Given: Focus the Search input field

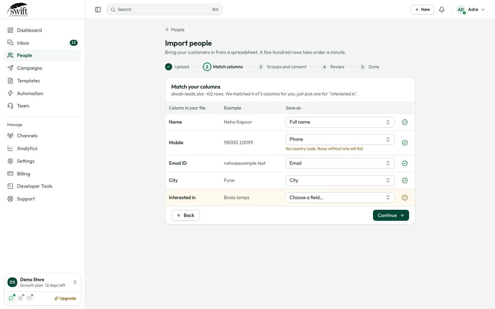Looking at the screenshot, I should click(x=165, y=10).
